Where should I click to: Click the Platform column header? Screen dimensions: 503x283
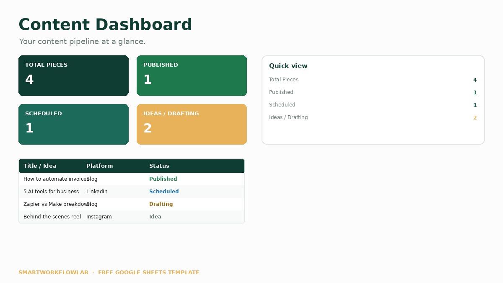tap(99, 166)
